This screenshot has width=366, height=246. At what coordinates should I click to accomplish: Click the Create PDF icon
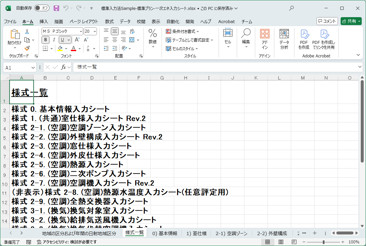304,39
